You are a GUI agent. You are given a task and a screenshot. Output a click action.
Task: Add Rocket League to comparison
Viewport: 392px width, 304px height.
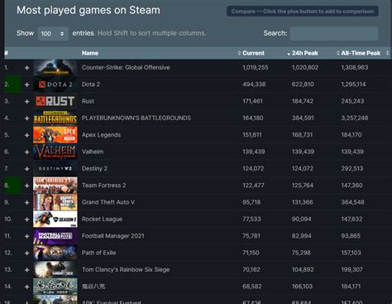point(26,220)
